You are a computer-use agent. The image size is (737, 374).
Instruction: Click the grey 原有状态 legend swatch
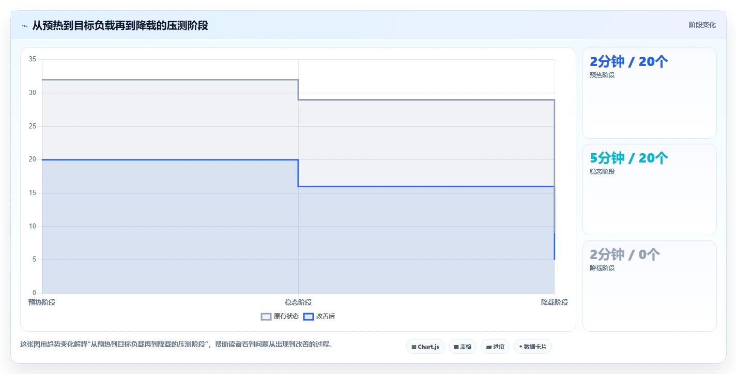(x=266, y=317)
